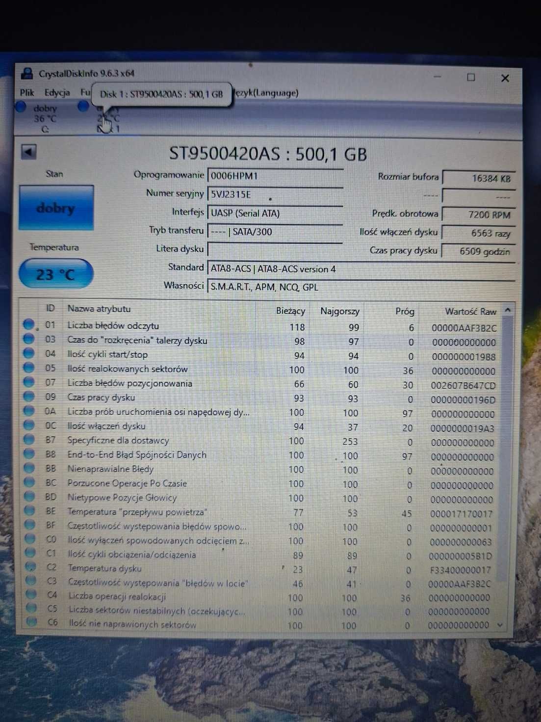Viewport: 541px width, 722px height.
Task: Click the status icon for attribute BE
Action: point(30,510)
